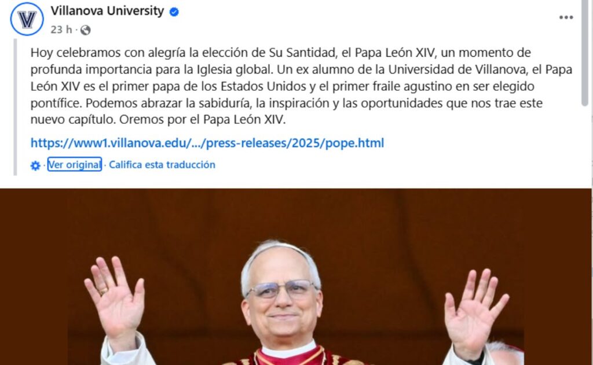Open translation settings gear icon
Viewport: 593px width, 365px height.
pos(35,165)
